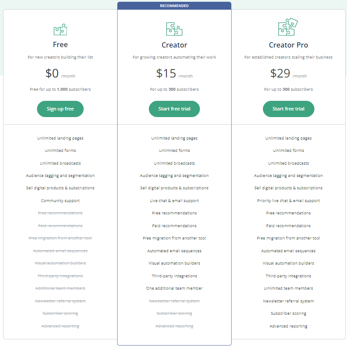The width and height of the screenshot is (347, 346).
Task: Click the Creator plan puzzle icon
Action: [174, 29]
